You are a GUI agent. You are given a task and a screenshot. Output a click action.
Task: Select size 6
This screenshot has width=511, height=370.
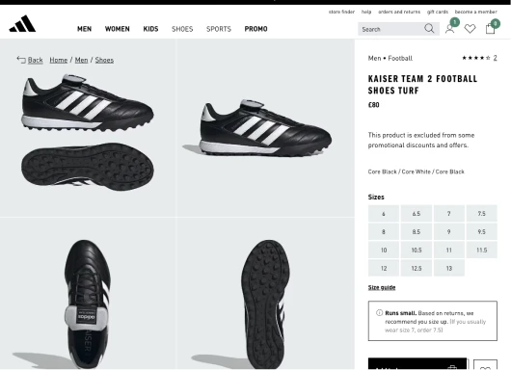pyautogui.click(x=384, y=214)
